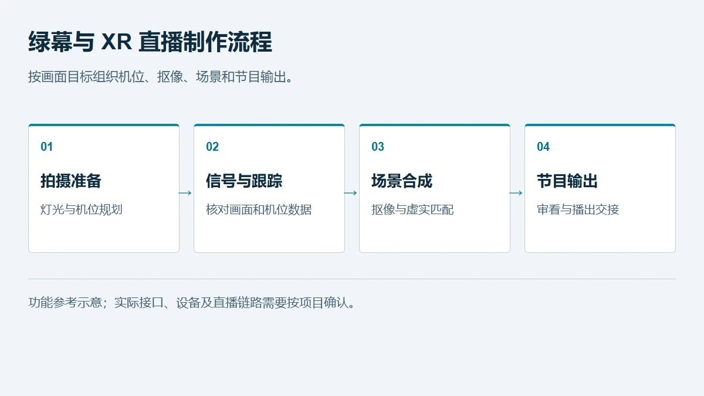The height and width of the screenshot is (396, 704).
Task: Select the 信号与跟踪 heading
Action: [x=244, y=181]
